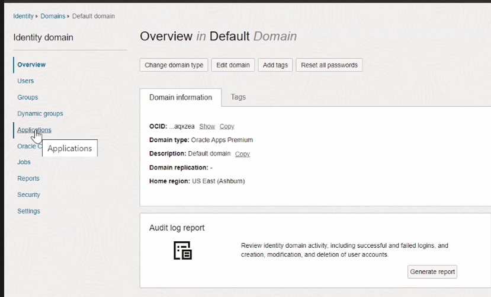
Task: Click the truncated OCID ...aqxzea text
Action: pos(182,126)
